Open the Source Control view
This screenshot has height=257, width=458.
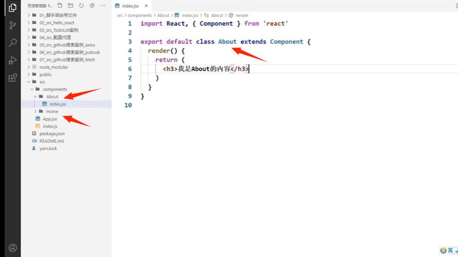(x=12, y=25)
